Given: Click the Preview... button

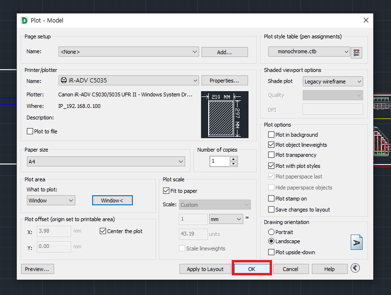Looking at the screenshot, I should click(x=37, y=269).
